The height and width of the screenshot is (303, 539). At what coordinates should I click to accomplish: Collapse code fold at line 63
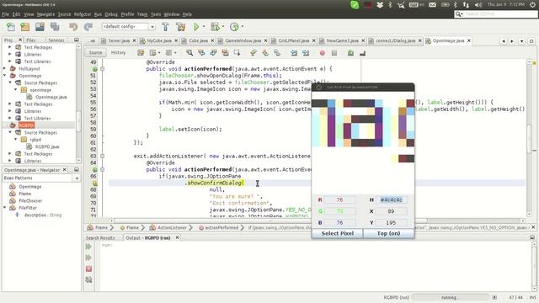pyautogui.click(x=102, y=156)
